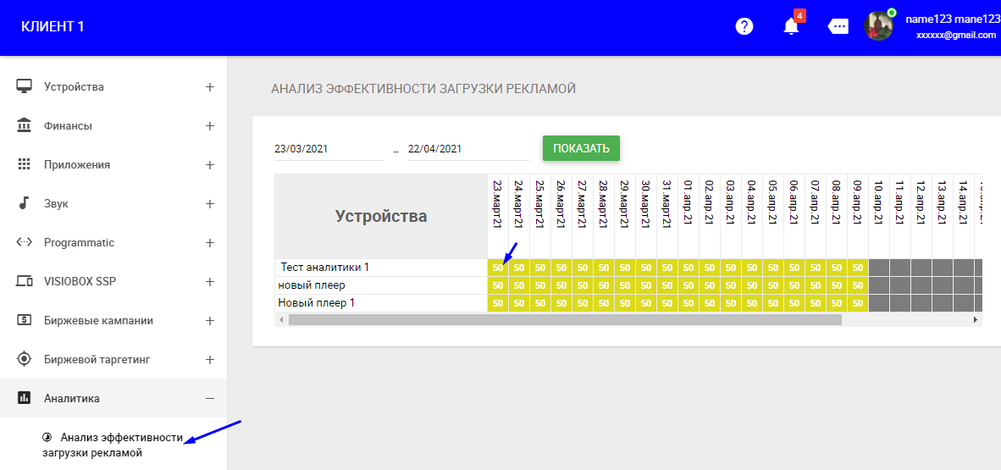The image size is (1001, 470).
Task: Open the help question mark icon
Action: (744, 26)
